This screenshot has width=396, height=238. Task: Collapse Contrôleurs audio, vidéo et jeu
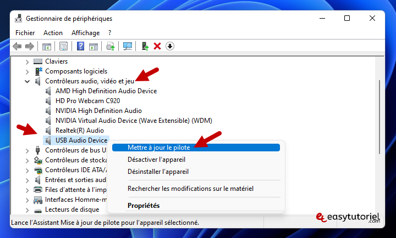coord(28,81)
